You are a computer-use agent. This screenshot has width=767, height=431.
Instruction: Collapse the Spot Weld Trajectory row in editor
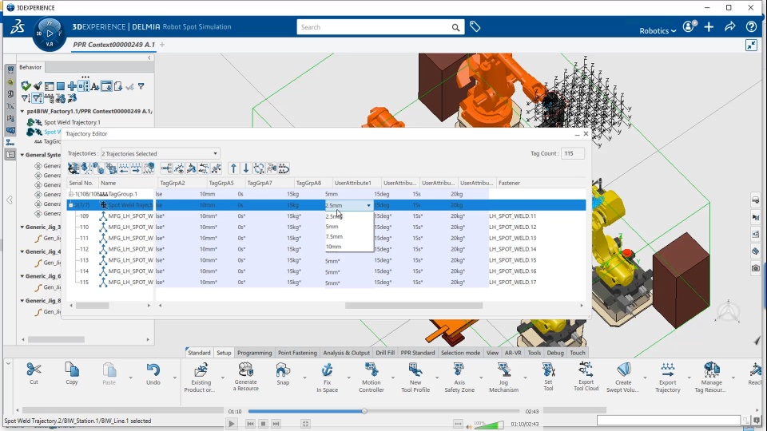click(71, 205)
